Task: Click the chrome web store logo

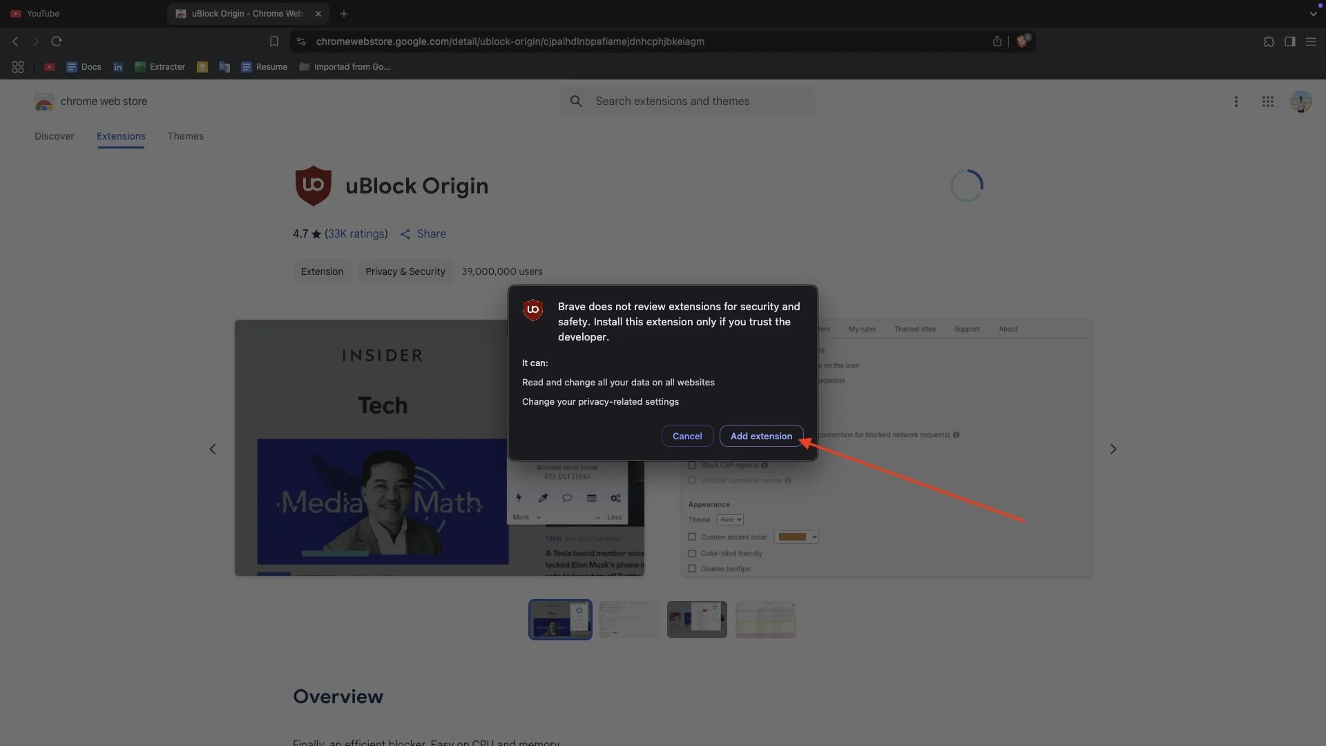Action: [x=90, y=102]
